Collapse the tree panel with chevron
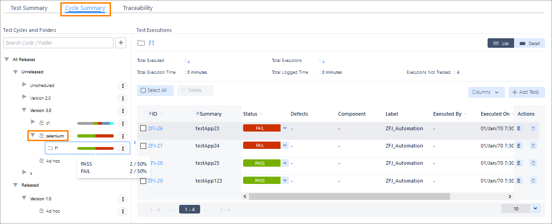 pos(135,143)
